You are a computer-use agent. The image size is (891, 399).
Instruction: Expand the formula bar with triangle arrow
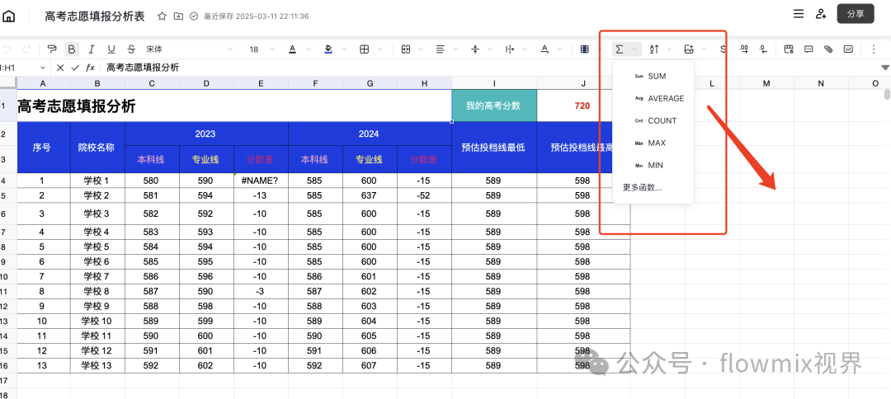[x=885, y=68]
